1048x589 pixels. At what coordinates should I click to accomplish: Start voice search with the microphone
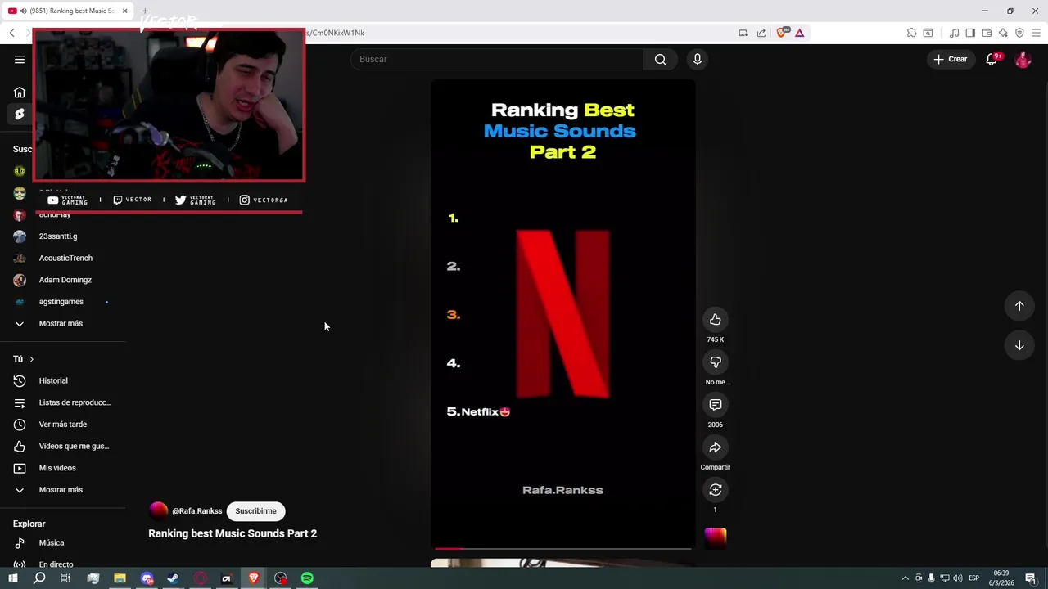point(698,59)
